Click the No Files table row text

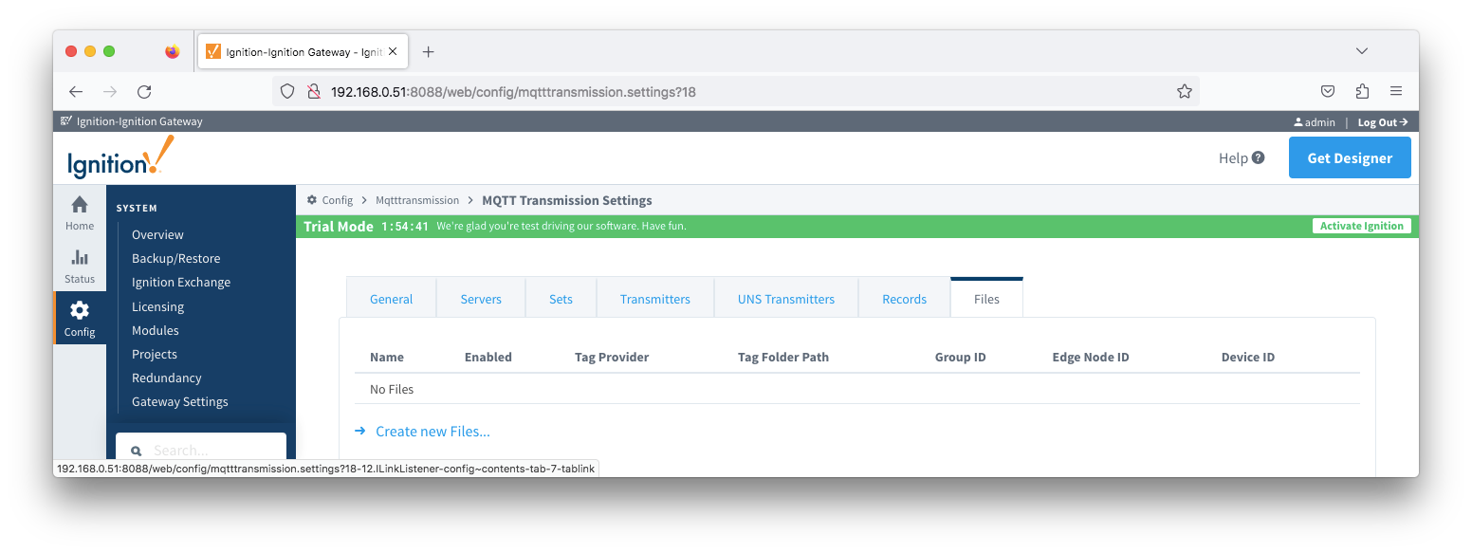point(392,389)
